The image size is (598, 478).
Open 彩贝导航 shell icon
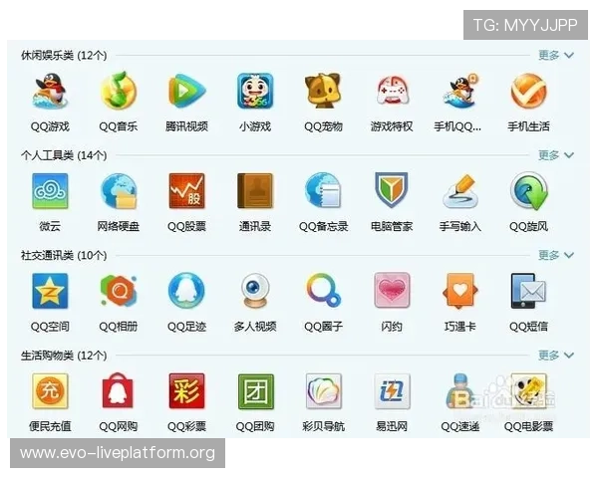coord(323,391)
